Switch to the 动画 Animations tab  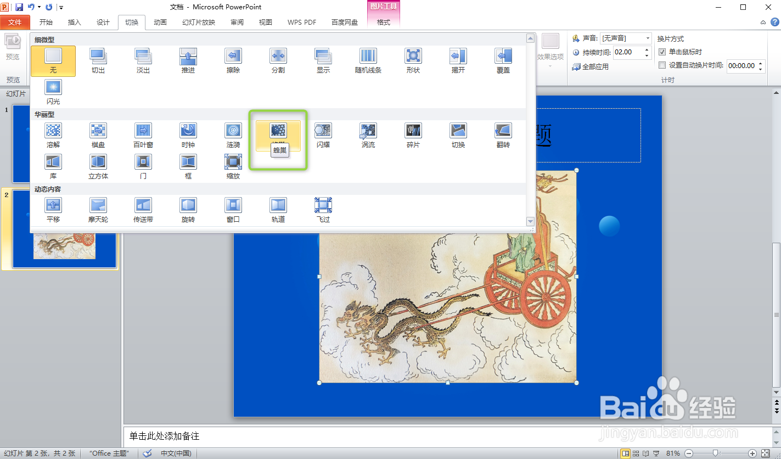[x=160, y=23]
